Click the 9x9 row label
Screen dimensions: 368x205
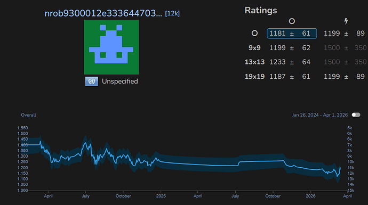point(254,48)
